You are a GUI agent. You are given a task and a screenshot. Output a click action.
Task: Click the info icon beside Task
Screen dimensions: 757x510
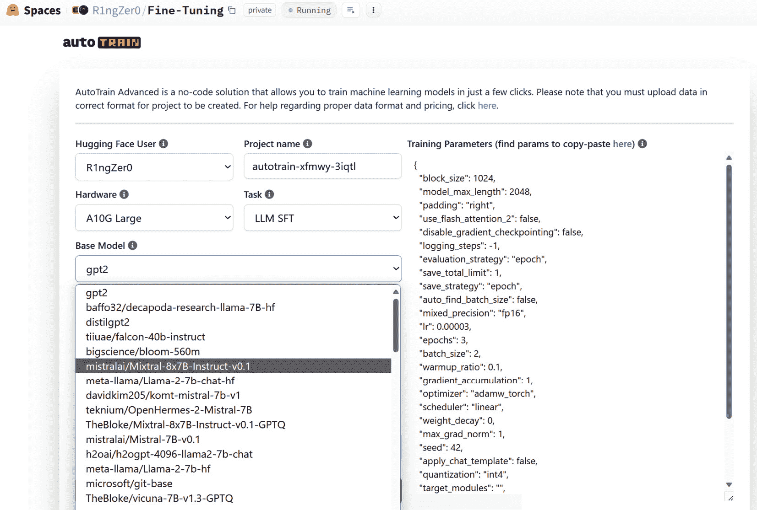pos(269,194)
